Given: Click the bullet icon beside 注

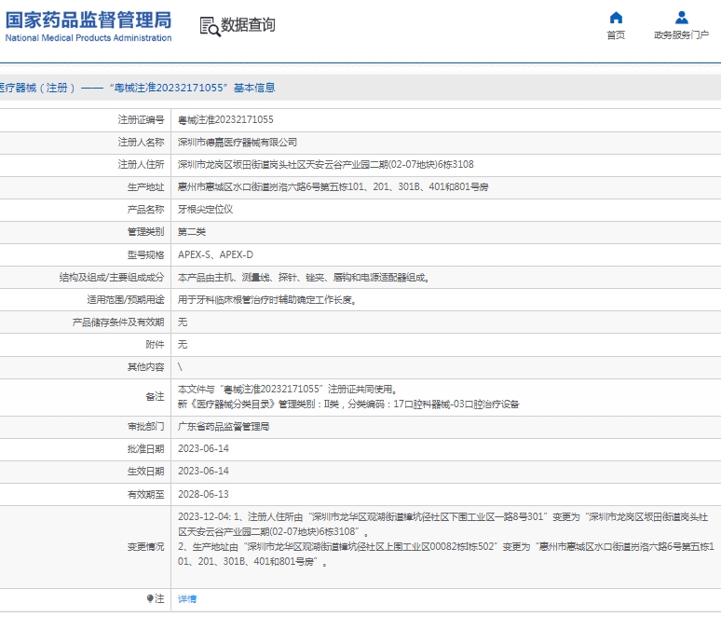Looking at the screenshot, I should [150, 598].
